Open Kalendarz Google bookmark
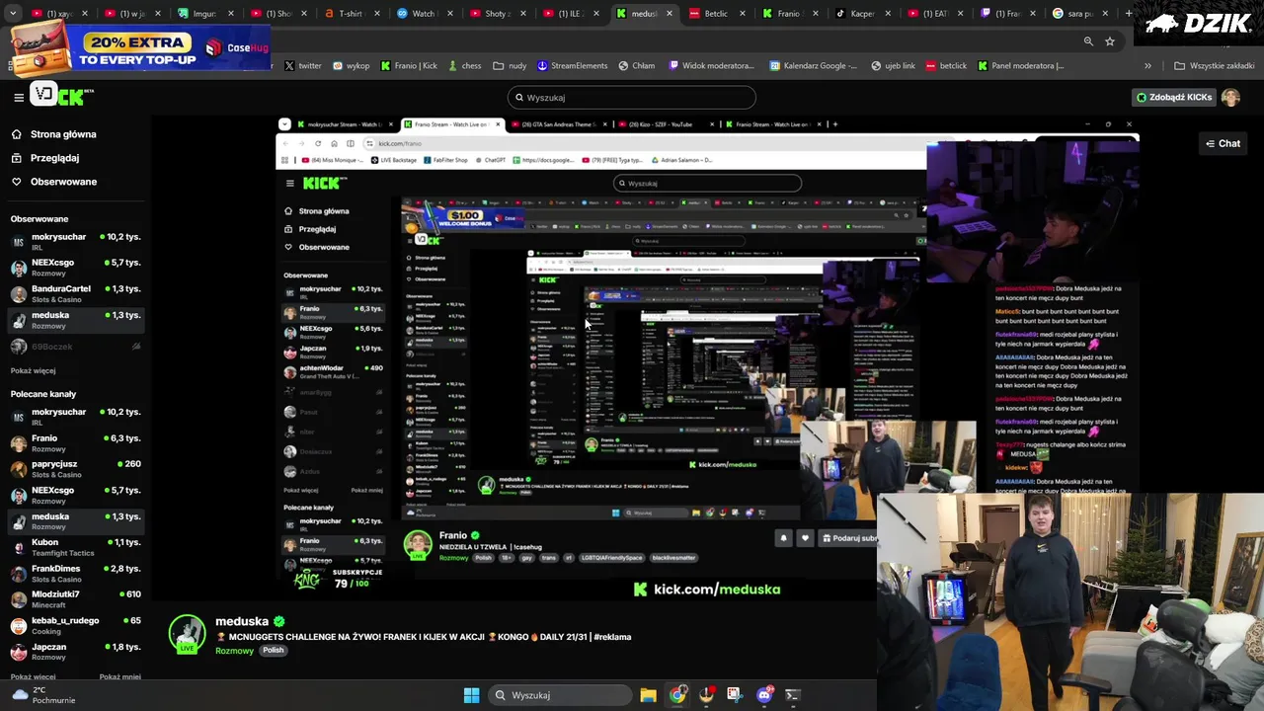 814,66
